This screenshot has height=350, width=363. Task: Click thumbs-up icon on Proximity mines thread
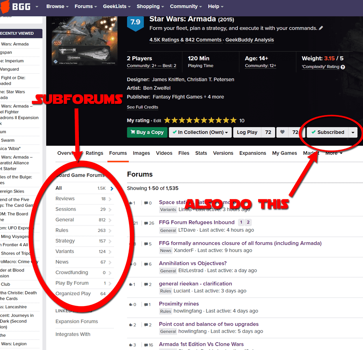pos(130,304)
